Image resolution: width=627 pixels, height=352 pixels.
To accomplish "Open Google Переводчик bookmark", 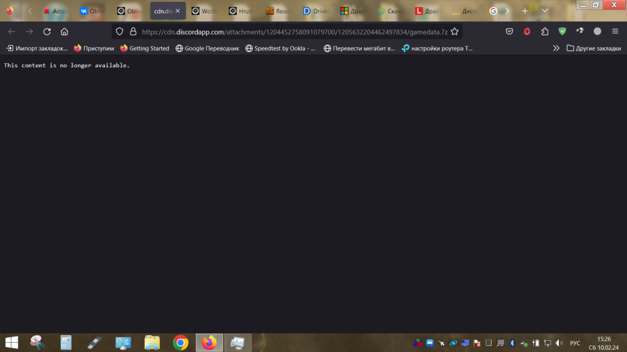I will pos(207,48).
